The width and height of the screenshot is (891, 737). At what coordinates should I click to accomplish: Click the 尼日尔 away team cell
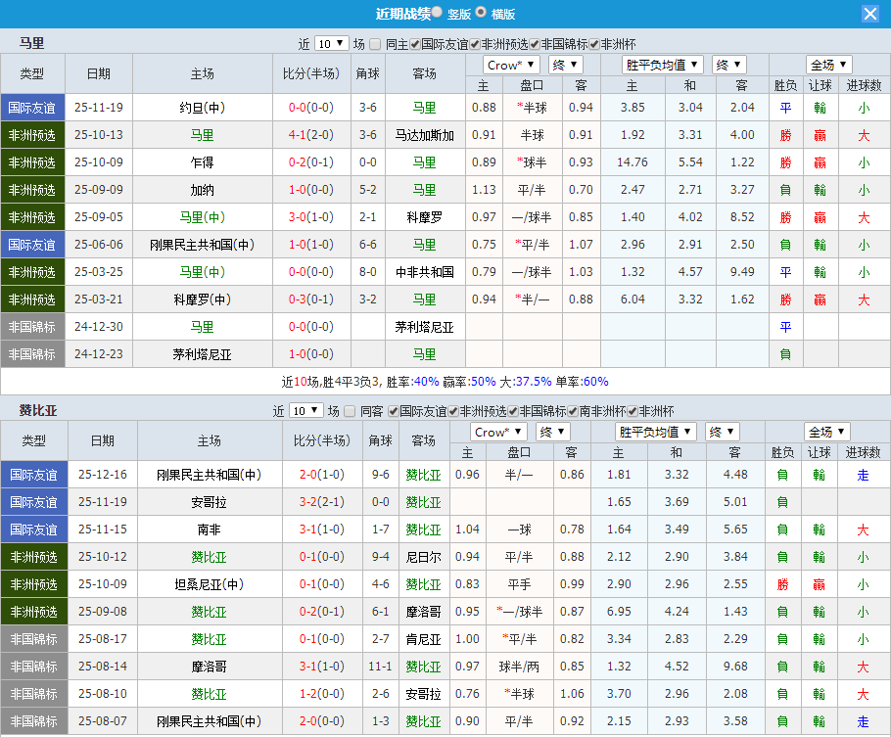(x=422, y=557)
